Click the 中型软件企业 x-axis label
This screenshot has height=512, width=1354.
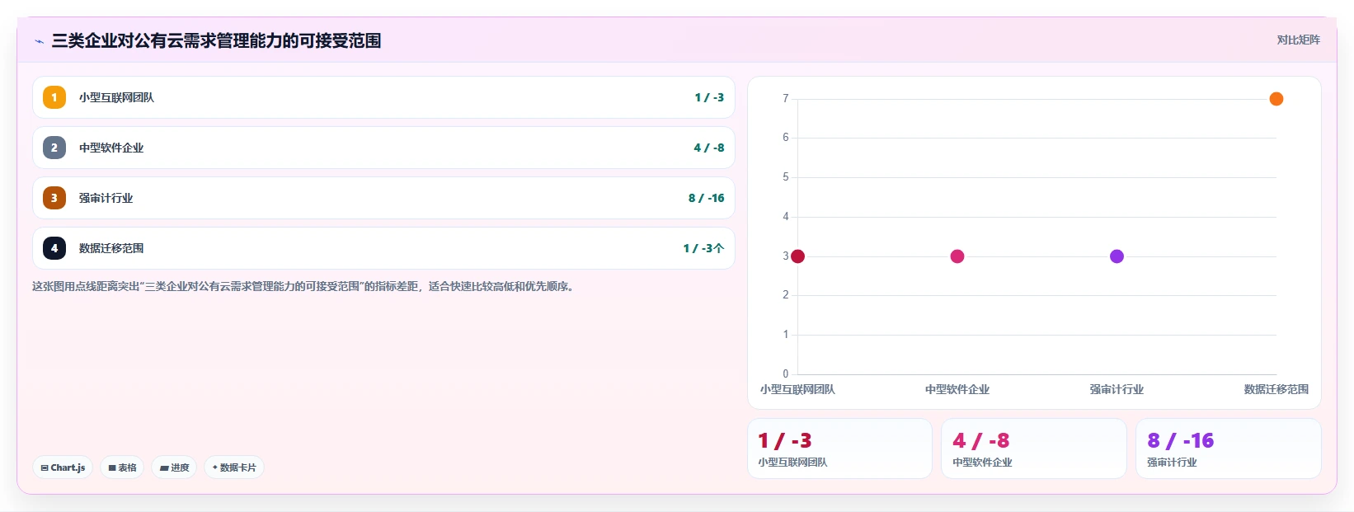coord(957,389)
